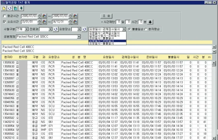This screenshot has height=140, width=218.
Task: Click the 03/01/04 13:48 준비일시 cell
Action: (152, 130)
